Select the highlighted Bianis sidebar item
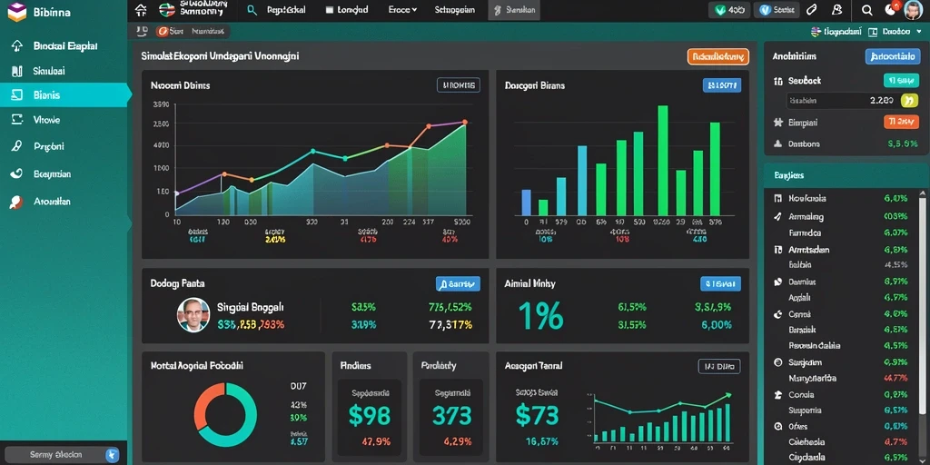930x465 pixels. point(65,94)
